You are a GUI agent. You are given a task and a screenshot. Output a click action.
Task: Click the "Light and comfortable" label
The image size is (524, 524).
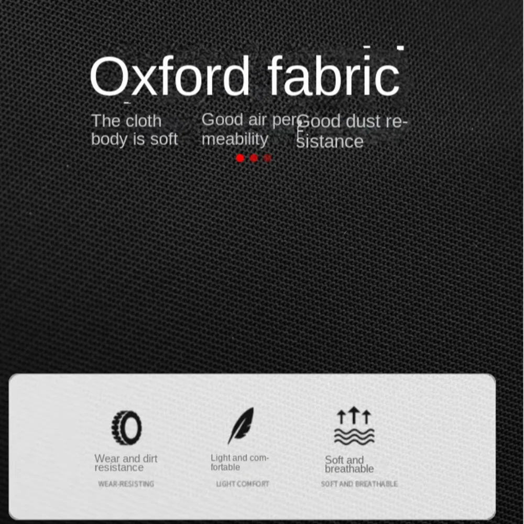pos(239,462)
